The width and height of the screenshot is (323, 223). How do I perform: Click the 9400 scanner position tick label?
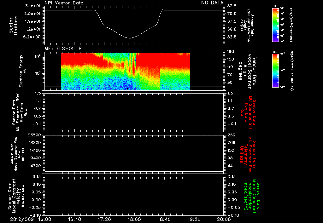click(35, 158)
